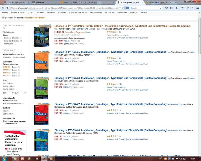This screenshot has height=161, width=201.
Task: Switch to the Startseite tab
Action: pyautogui.click(x=101, y=3)
